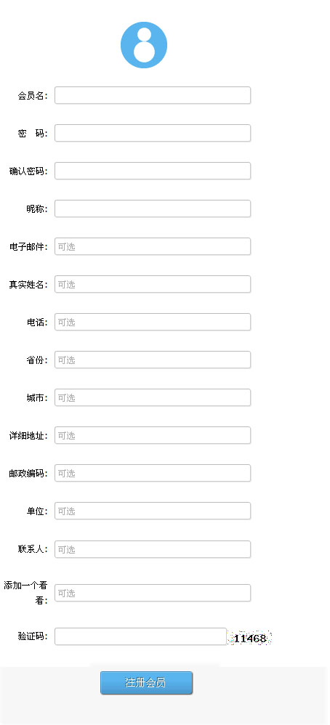This screenshot has height=725, width=330.
Task: Focus the 添加一个看看 text box
Action: 153,594
